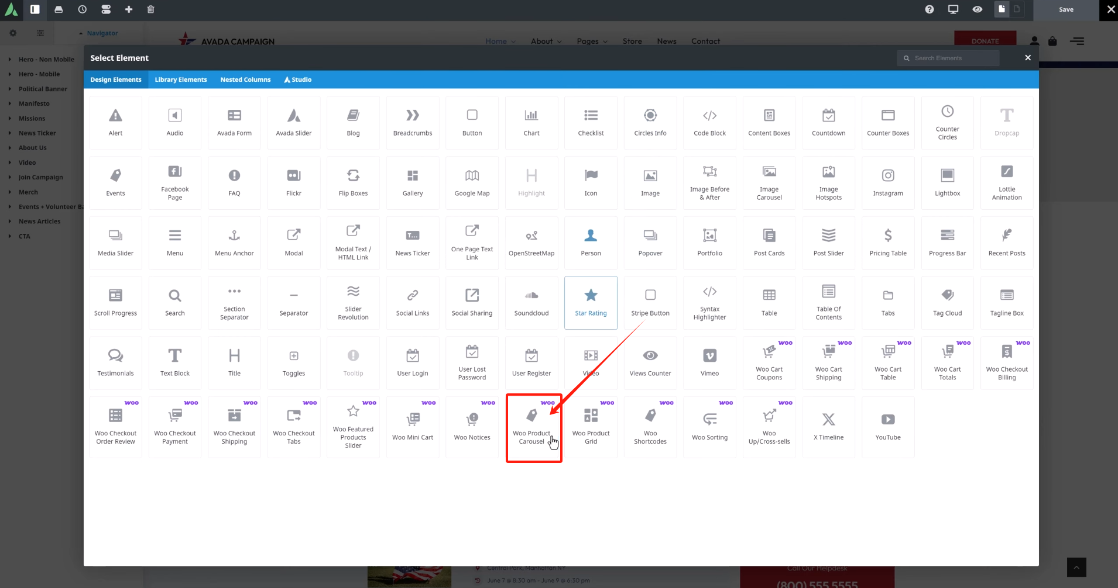Open the Studio tab
This screenshot has height=588, width=1118.
pos(298,79)
